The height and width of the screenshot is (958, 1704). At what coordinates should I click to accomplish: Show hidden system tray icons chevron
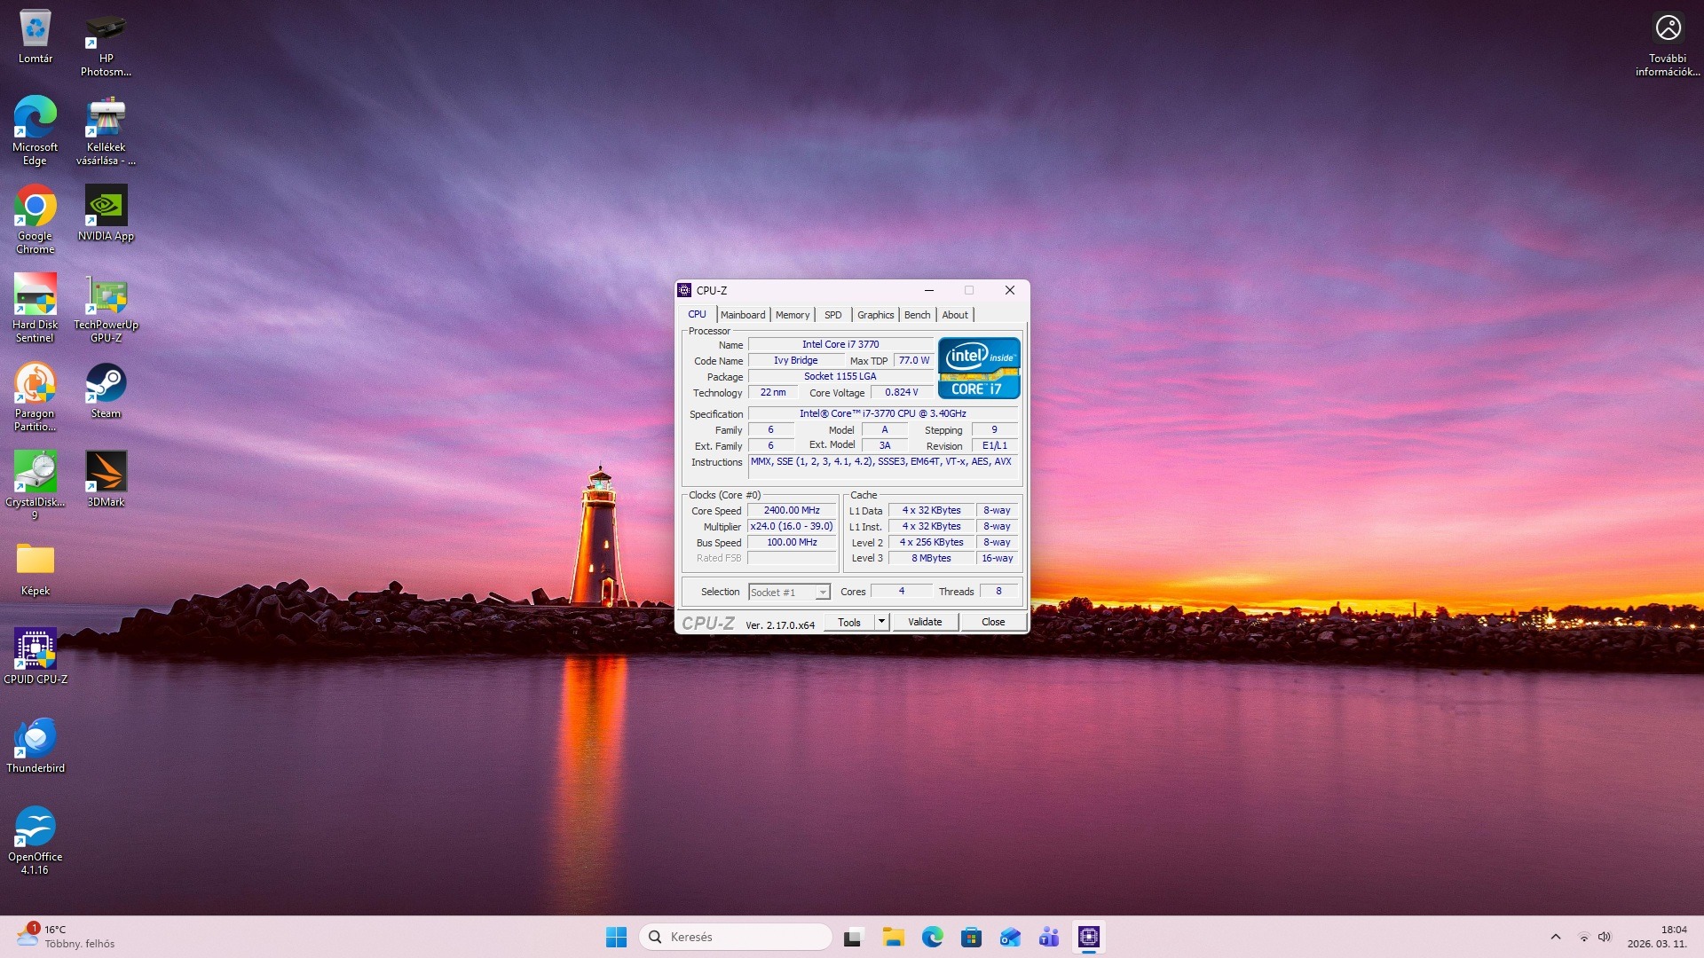click(1555, 937)
